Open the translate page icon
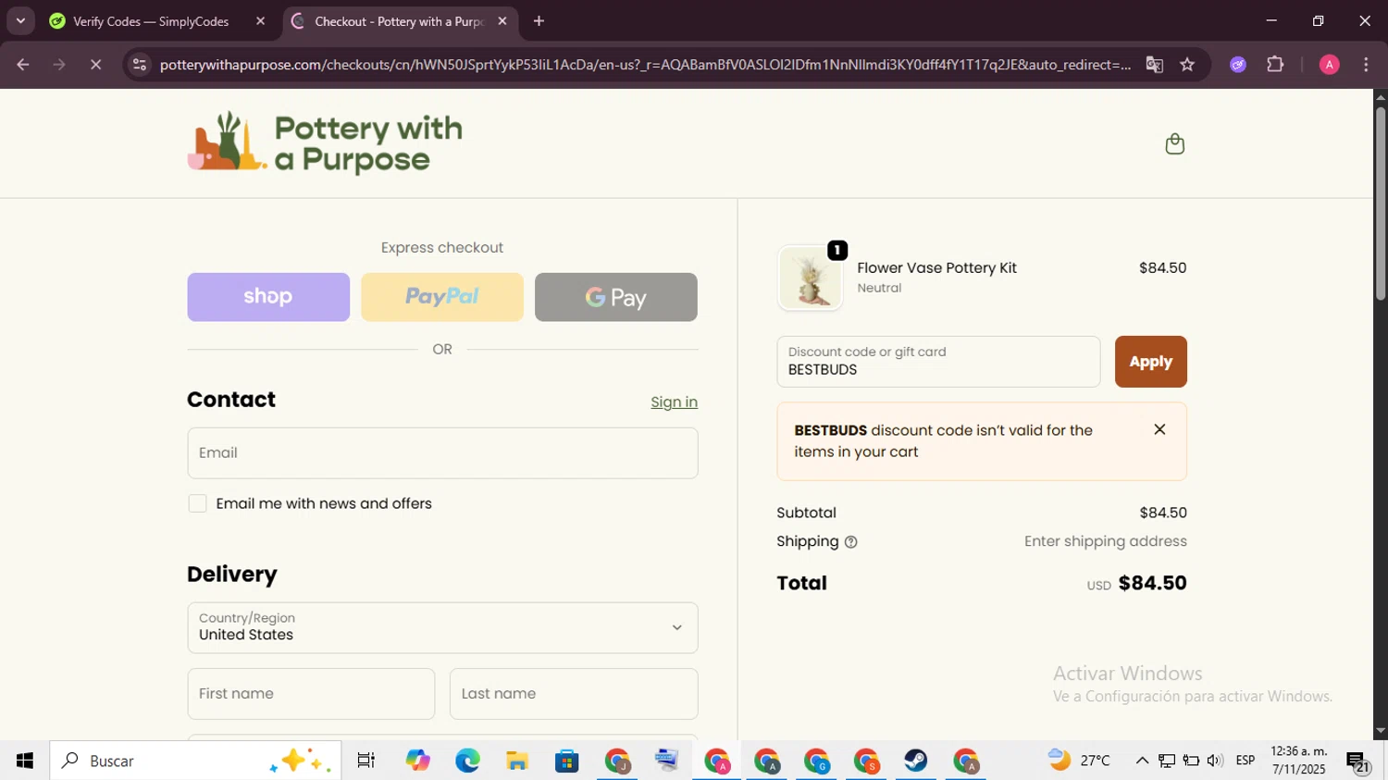 (1154, 65)
